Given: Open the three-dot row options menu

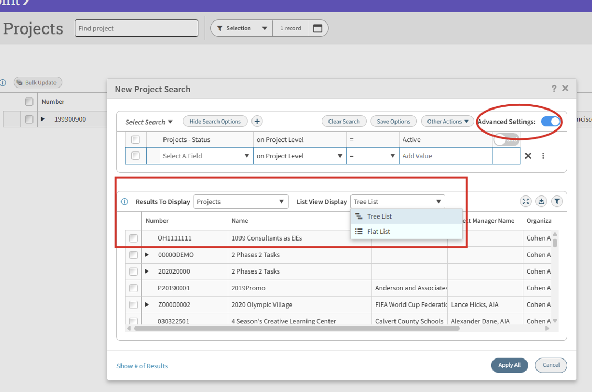Looking at the screenshot, I should 543,156.
